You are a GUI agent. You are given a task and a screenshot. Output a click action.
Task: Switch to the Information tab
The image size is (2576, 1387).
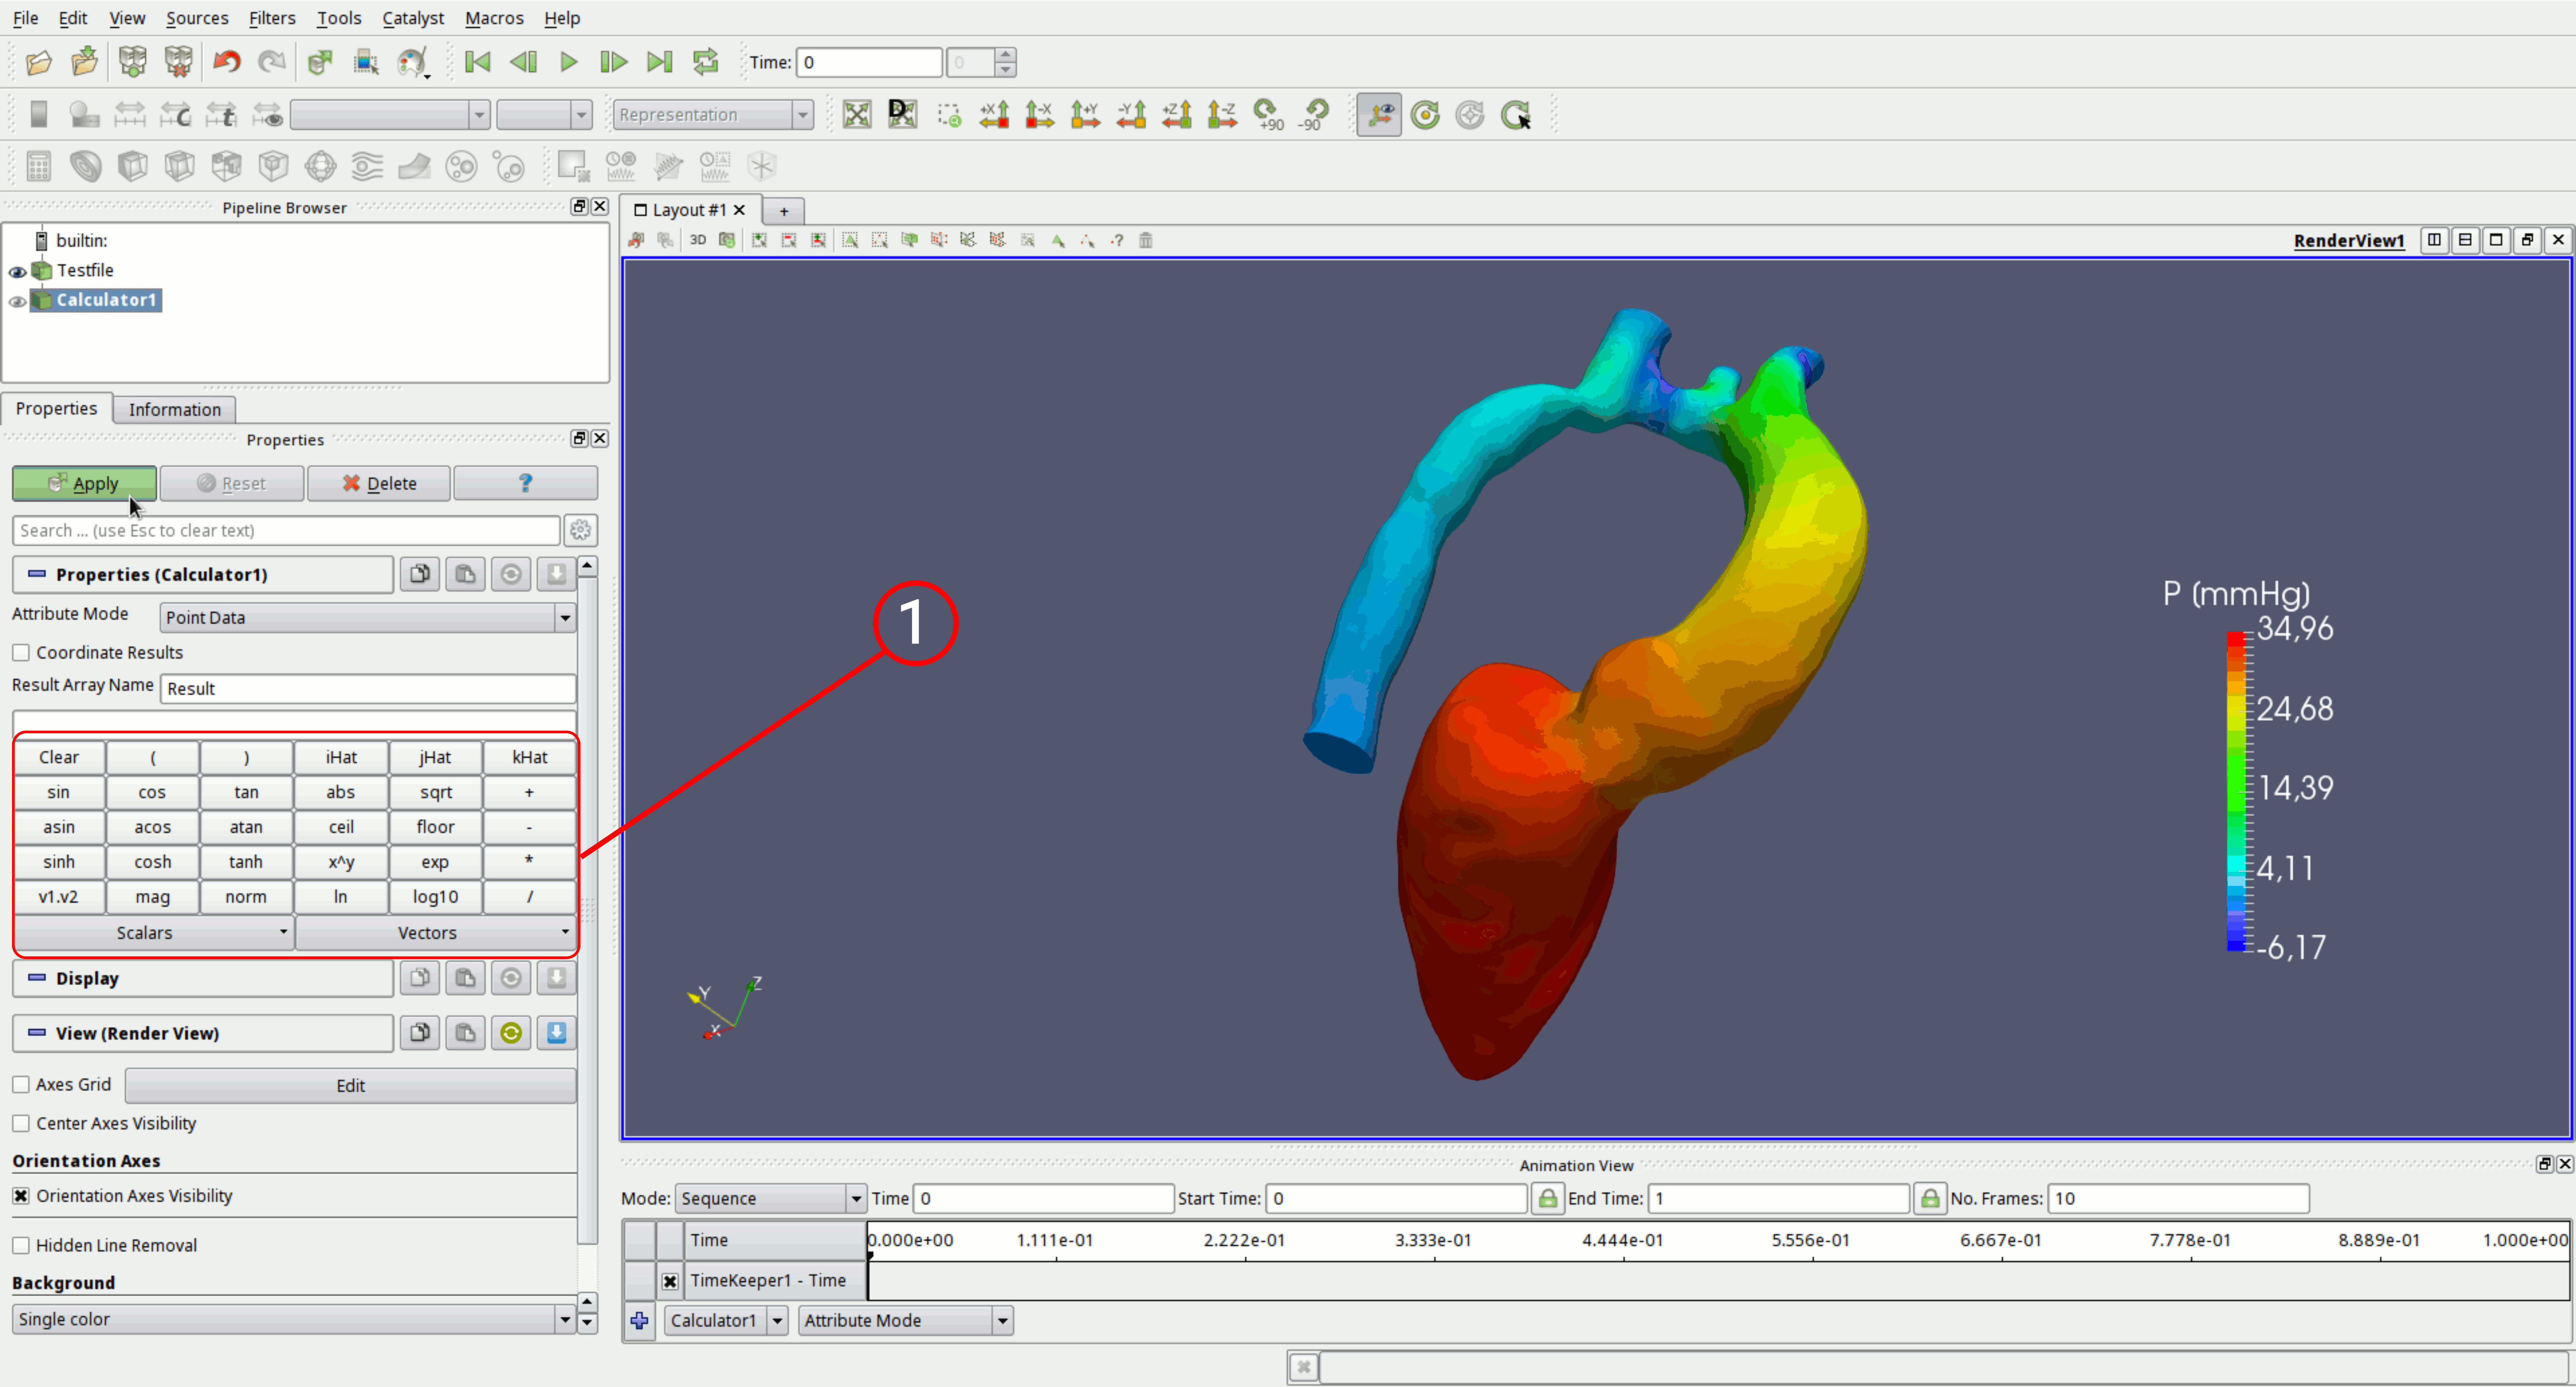pos(174,409)
